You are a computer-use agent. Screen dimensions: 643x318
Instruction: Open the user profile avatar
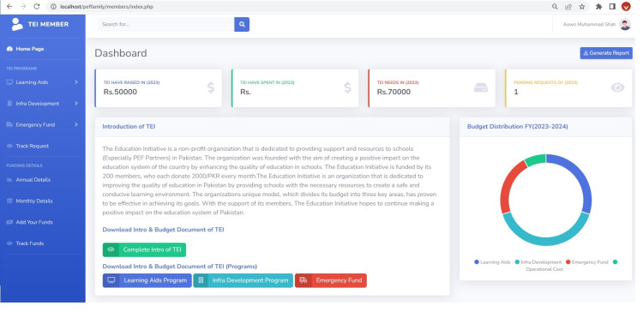coord(625,25)
